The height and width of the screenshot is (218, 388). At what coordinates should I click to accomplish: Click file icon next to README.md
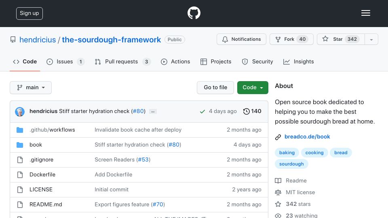coord(20,205)
